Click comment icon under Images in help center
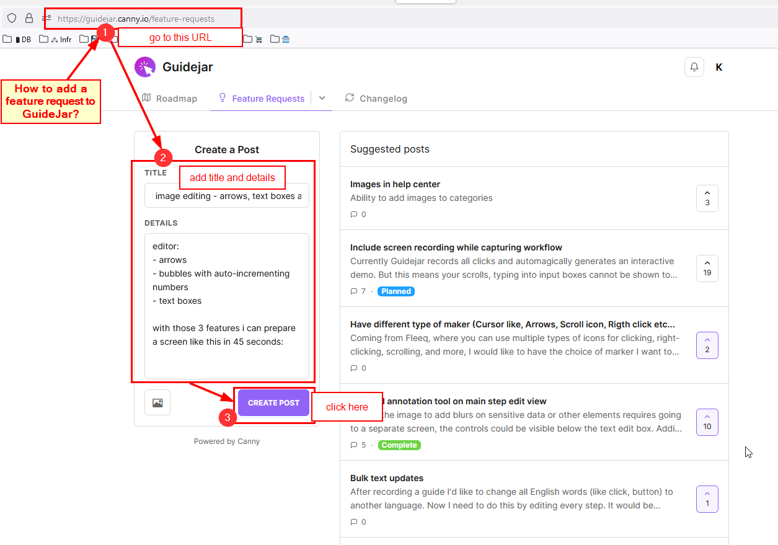Image resolution: width=778 pixels, height=545 pixels. click(354, 215)
